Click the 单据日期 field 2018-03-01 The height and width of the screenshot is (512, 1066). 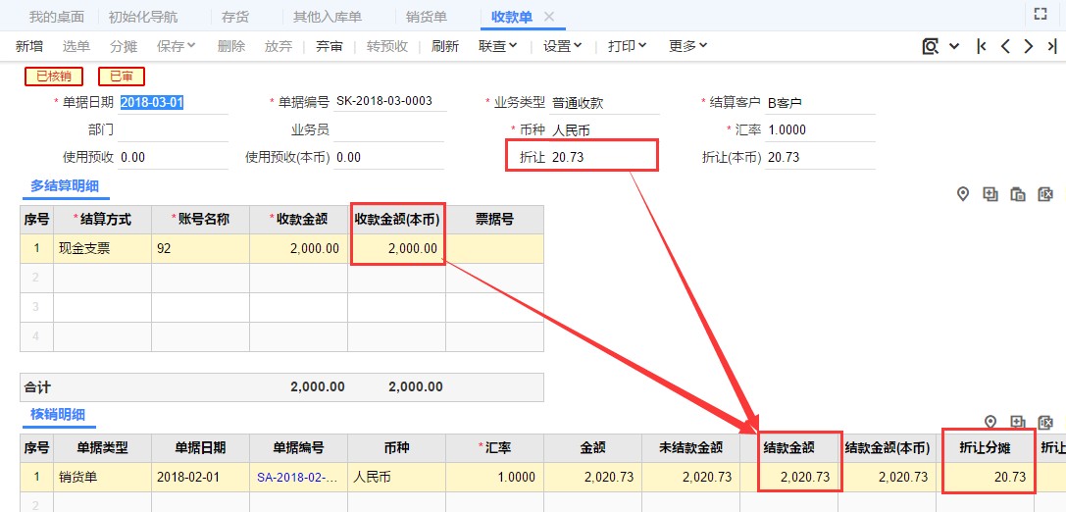174,103
